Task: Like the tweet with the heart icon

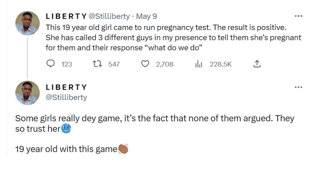Action: [145, 64]
